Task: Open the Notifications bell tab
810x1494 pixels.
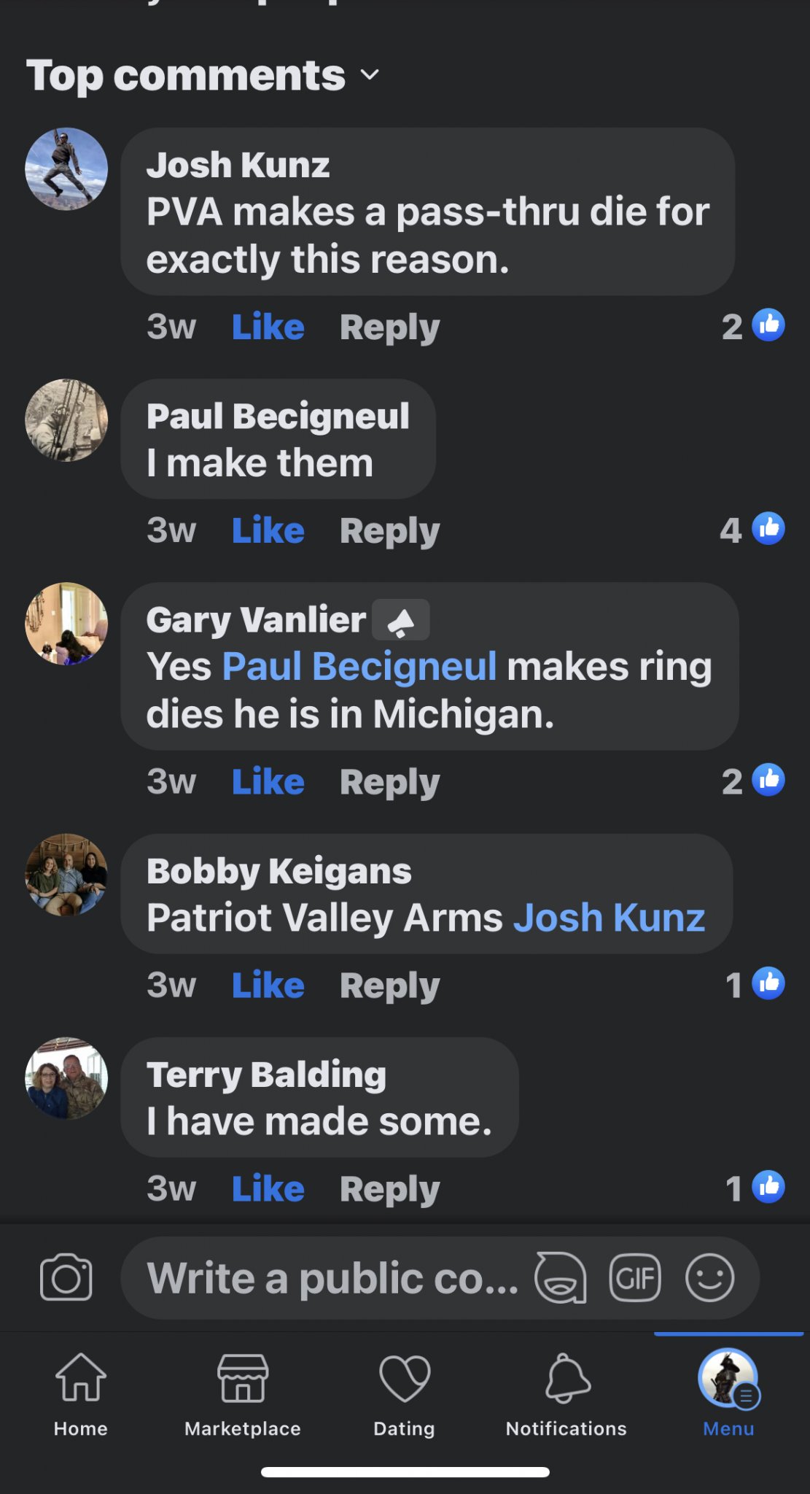Action: pyautogui.click(x=566, y=1395)
